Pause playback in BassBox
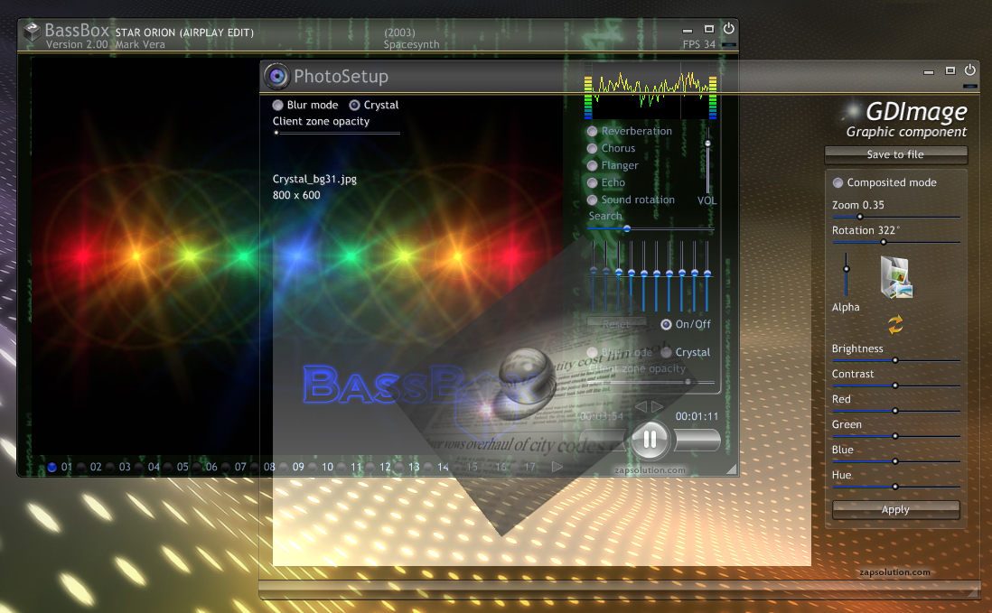The image size is (992, 613). point(650,439)
